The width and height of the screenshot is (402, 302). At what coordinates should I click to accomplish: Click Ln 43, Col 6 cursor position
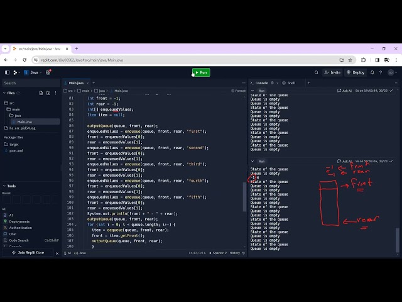click(x=197, y=253)
